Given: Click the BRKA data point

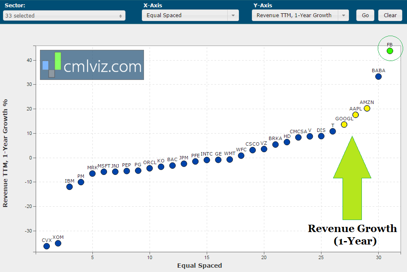Looking at the screenshot, I should click(275, 144).
